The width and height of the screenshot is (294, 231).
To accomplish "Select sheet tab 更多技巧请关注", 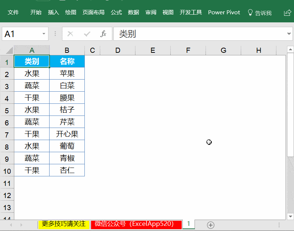I will [x=63, y=224].
